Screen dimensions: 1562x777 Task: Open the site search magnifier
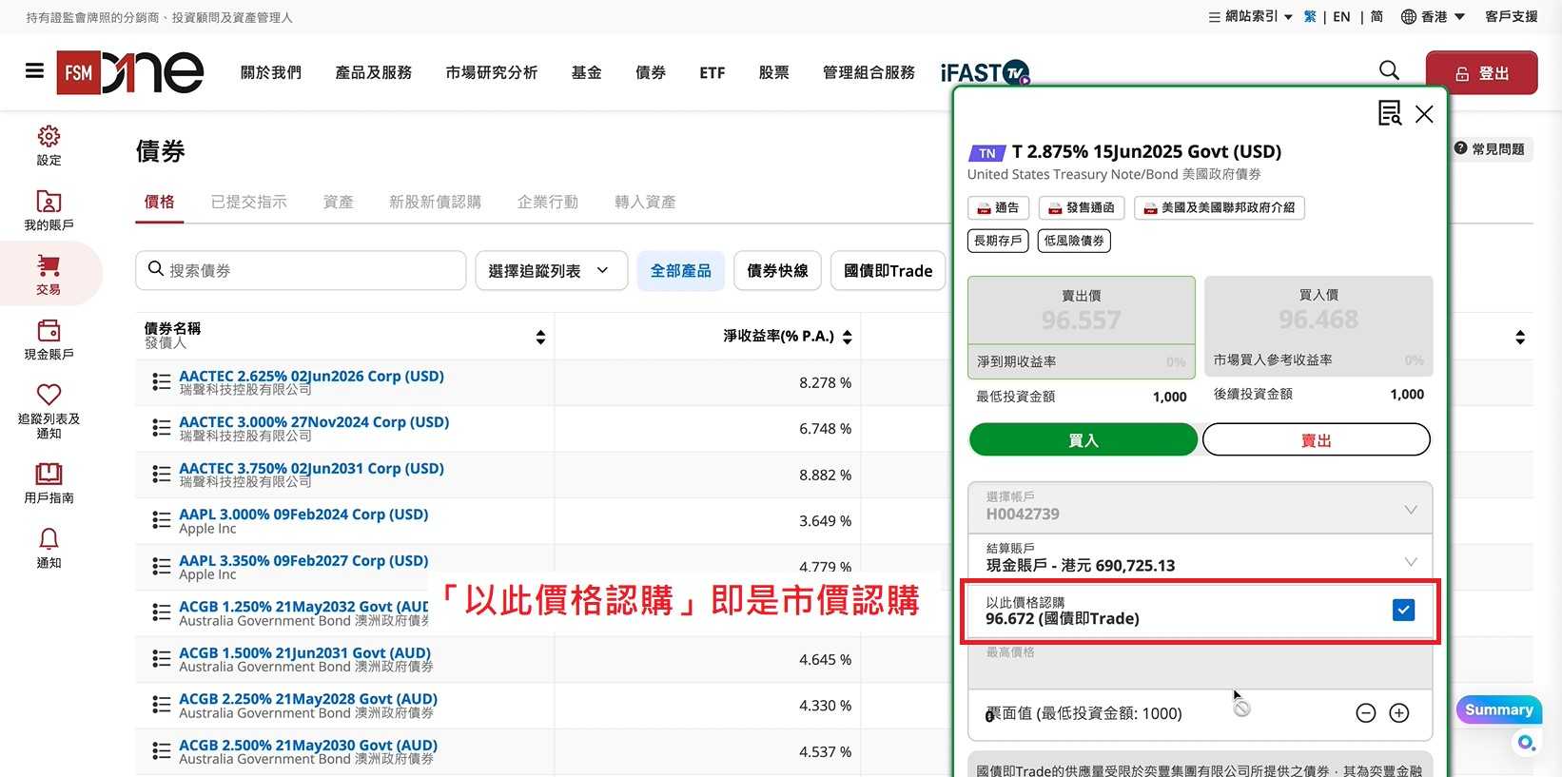click(1389, 71)
